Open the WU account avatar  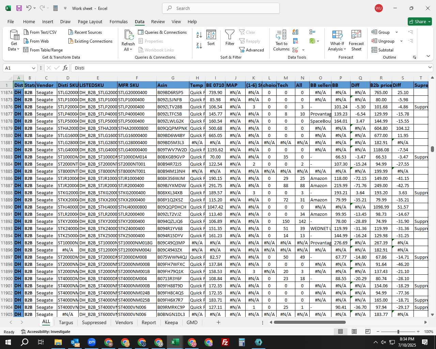coord(378,8)
